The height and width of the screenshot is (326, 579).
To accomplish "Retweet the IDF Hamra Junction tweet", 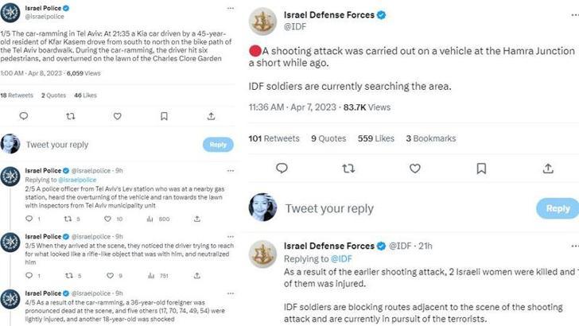I will tap(348, 168).
